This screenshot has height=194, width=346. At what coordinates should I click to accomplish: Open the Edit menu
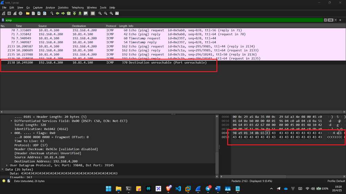point(12,8)
